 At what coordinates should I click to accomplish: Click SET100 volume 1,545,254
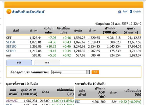[x=114, y=46]
